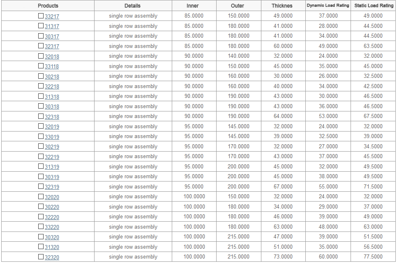Enable the checkbox for bearing 32318
This screenshot has height=270, width=397.
pyautogui.click(x=41, y=116)
